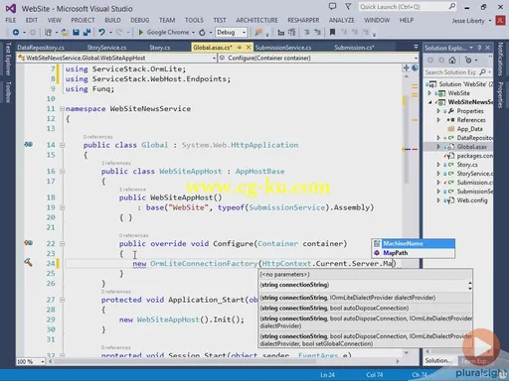
Task: Click the feedback speech-bubble icon
Action: click(x=332, y=6)
